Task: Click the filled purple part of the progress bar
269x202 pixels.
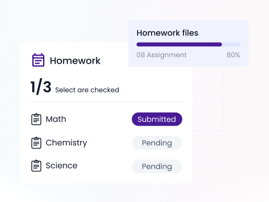Action: coord(179,44)
